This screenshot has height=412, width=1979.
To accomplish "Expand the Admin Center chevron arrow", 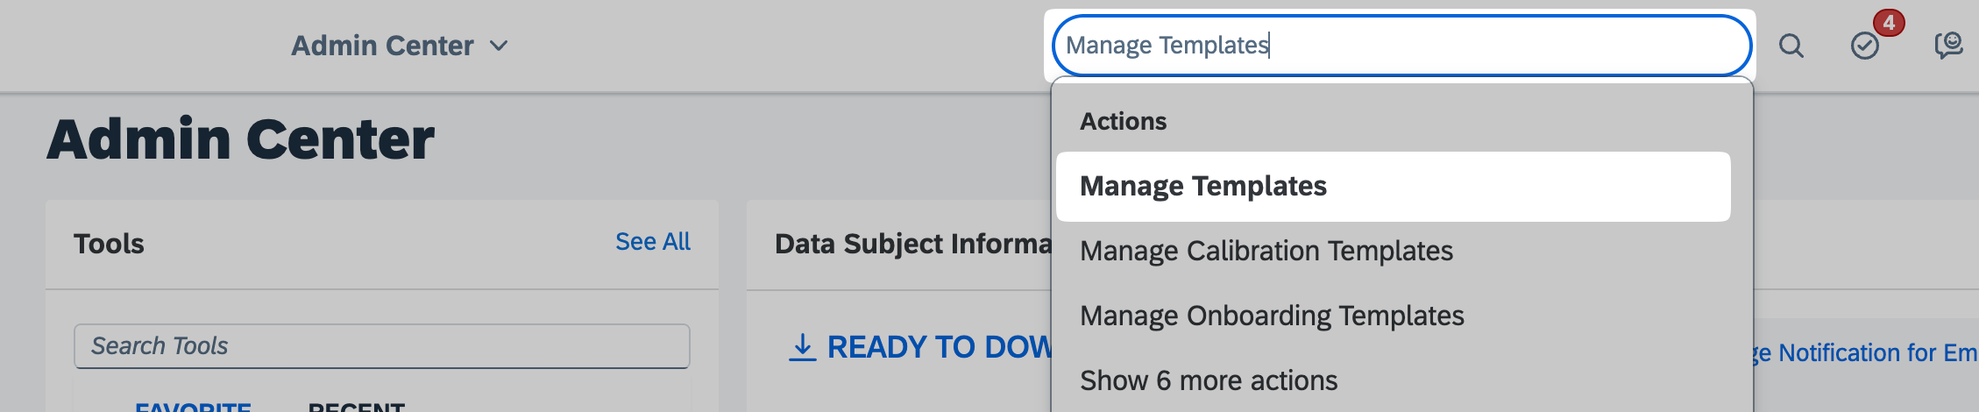I will (499, 46).
